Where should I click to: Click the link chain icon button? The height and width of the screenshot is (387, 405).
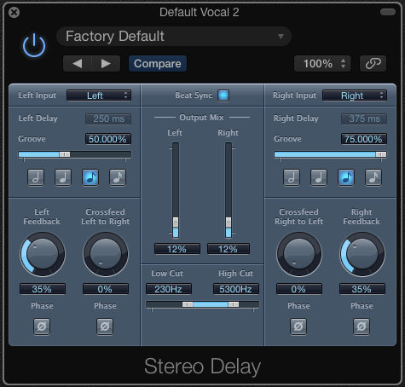(373, 63)
